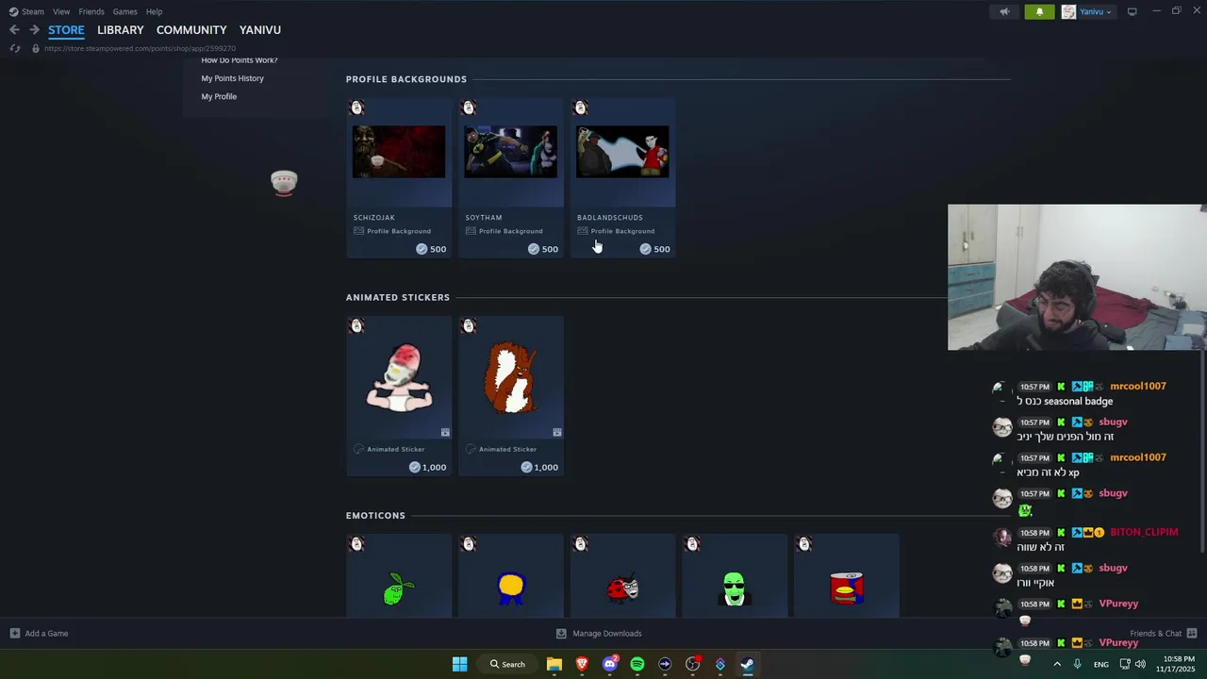Click the Steam taskbar icon
The width and height of the screenshot is (1207, 679).
click(x=747, y=664)
